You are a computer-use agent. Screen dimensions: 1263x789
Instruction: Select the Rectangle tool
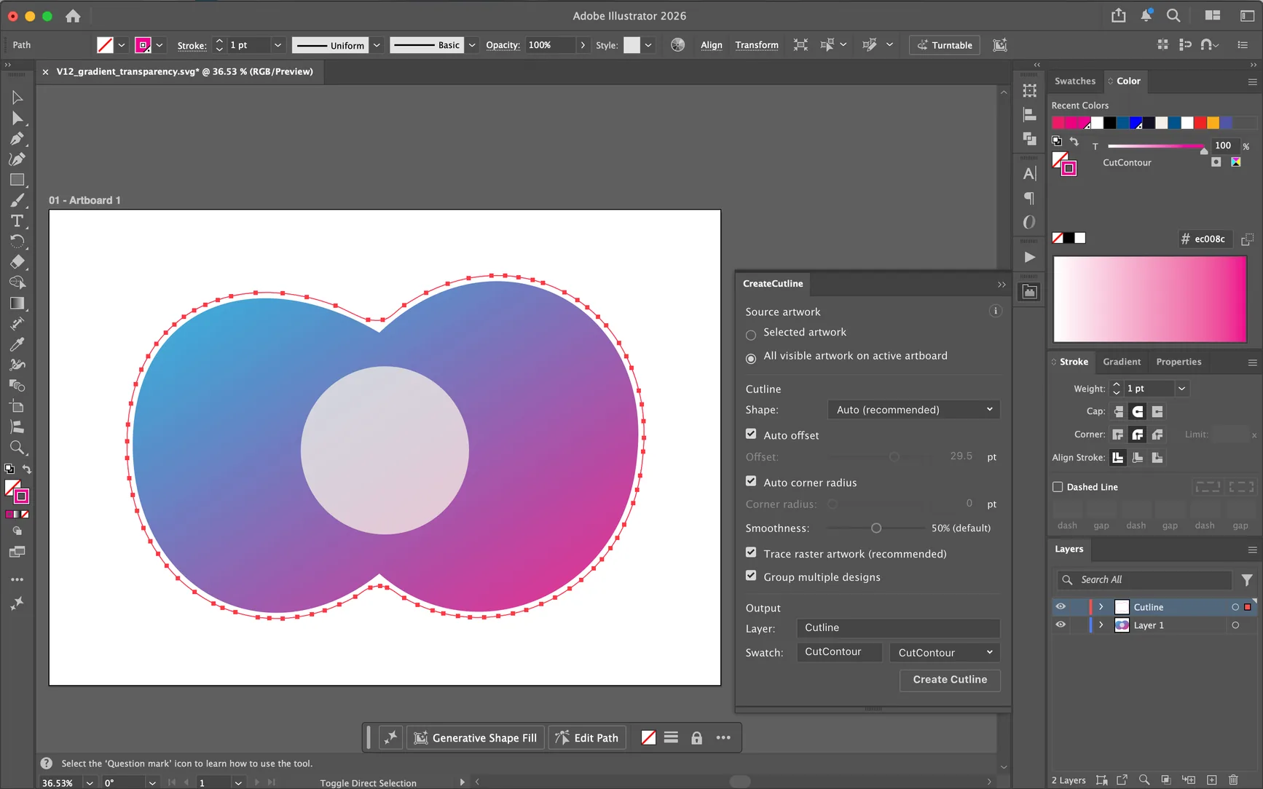(x=17, y=180)
